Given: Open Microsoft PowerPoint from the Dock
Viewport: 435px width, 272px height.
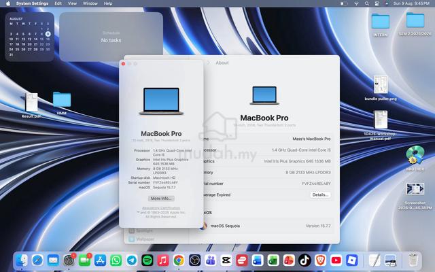Looking at the screenshot, I should [x=289, y=260].
